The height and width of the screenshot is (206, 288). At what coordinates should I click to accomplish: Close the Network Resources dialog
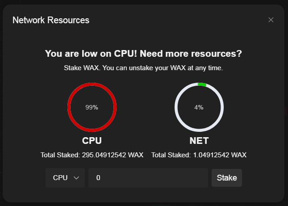tap(271, 20)
